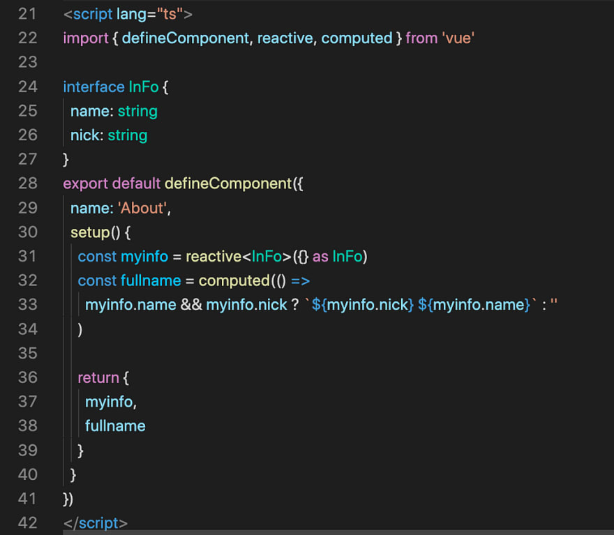This screenshot has width=614, height=535.
Task: Click the 'vue' module string
Action: tap(458, 38)
